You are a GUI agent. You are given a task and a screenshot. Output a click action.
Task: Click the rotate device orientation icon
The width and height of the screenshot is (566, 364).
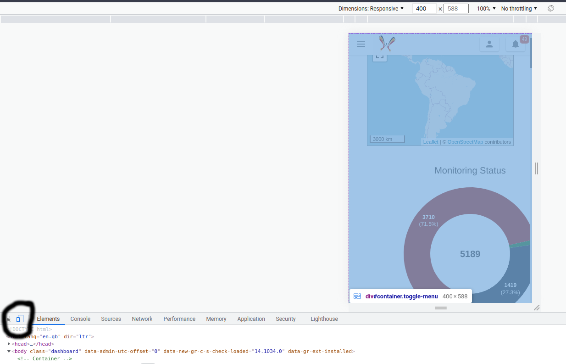click(550, 8)
